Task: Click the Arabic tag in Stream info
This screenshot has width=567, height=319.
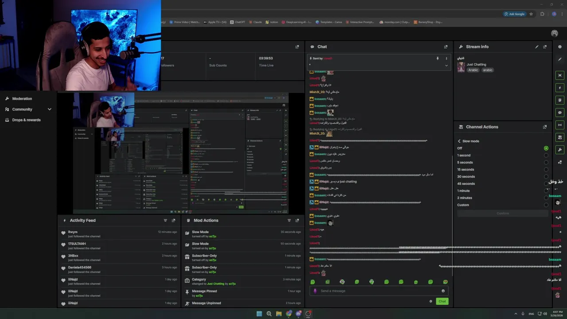Action: (x=473, y=70)
